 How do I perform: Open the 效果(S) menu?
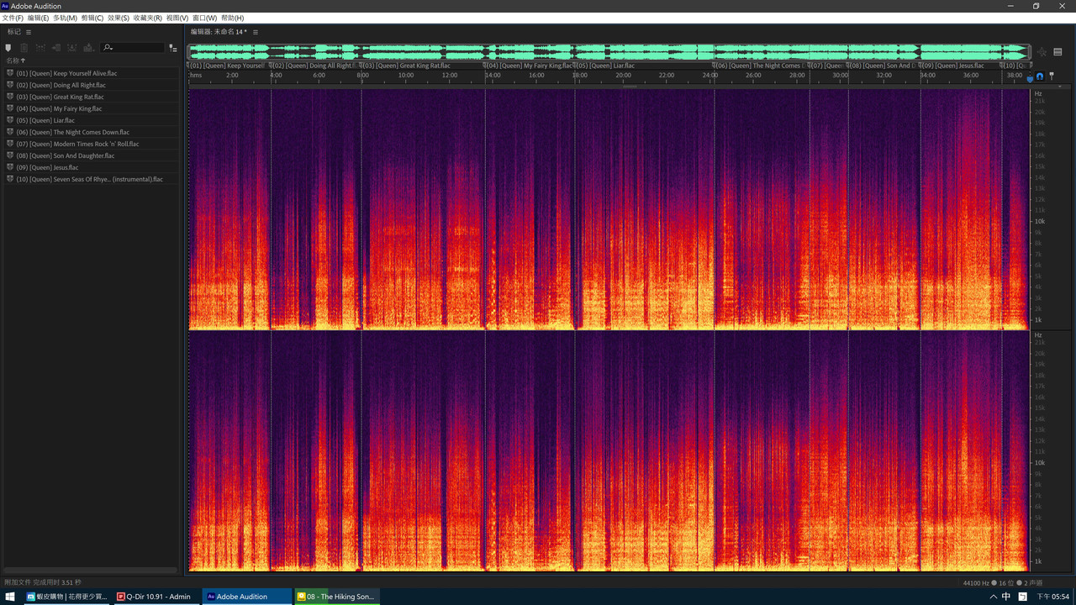click(119, 18)
